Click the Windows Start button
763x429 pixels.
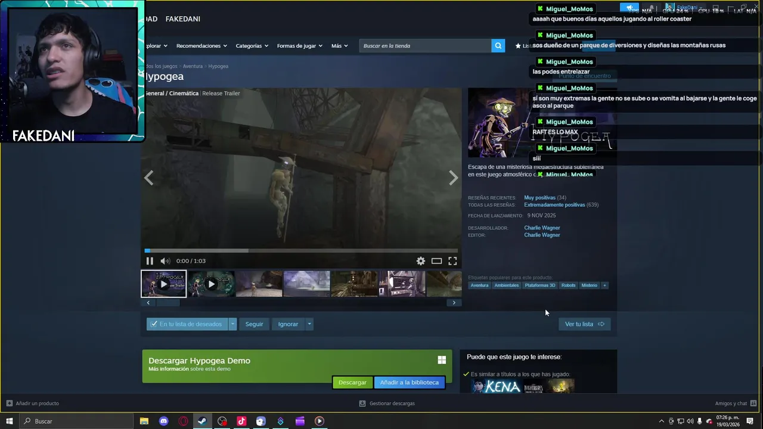(10, 421)
